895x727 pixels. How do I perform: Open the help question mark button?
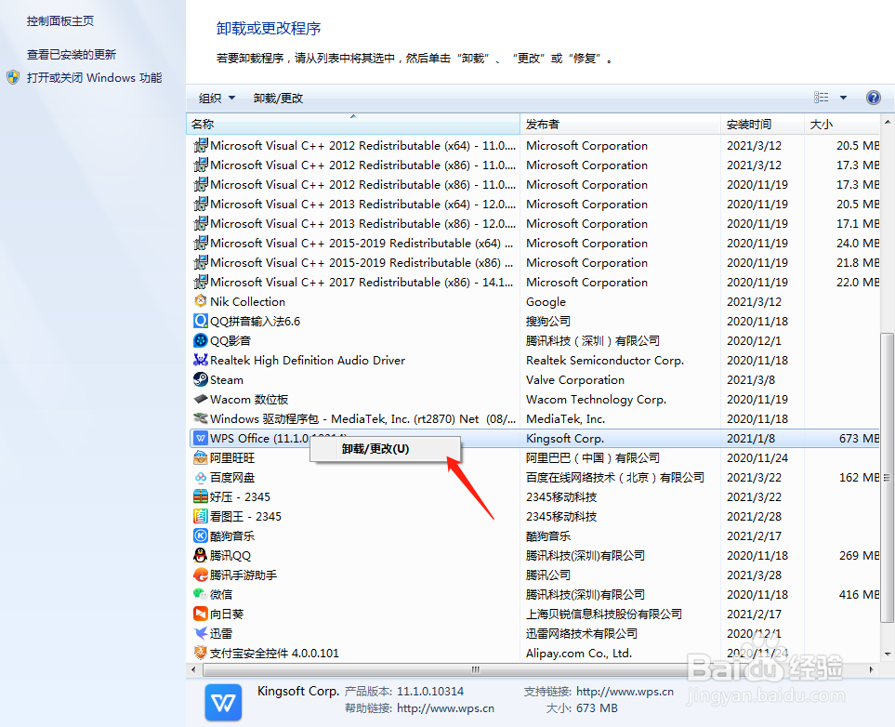pyautogui.click(x=874, y=98)
